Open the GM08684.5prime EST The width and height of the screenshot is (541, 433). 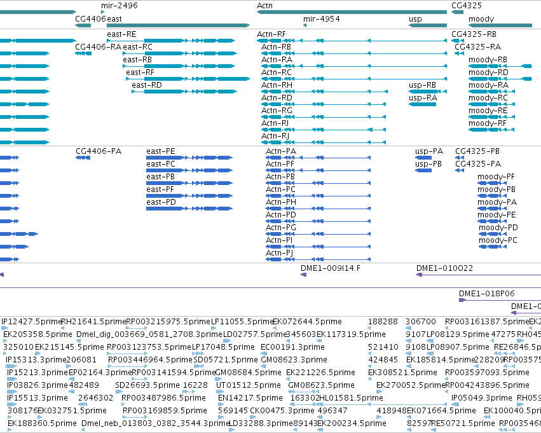218,379
